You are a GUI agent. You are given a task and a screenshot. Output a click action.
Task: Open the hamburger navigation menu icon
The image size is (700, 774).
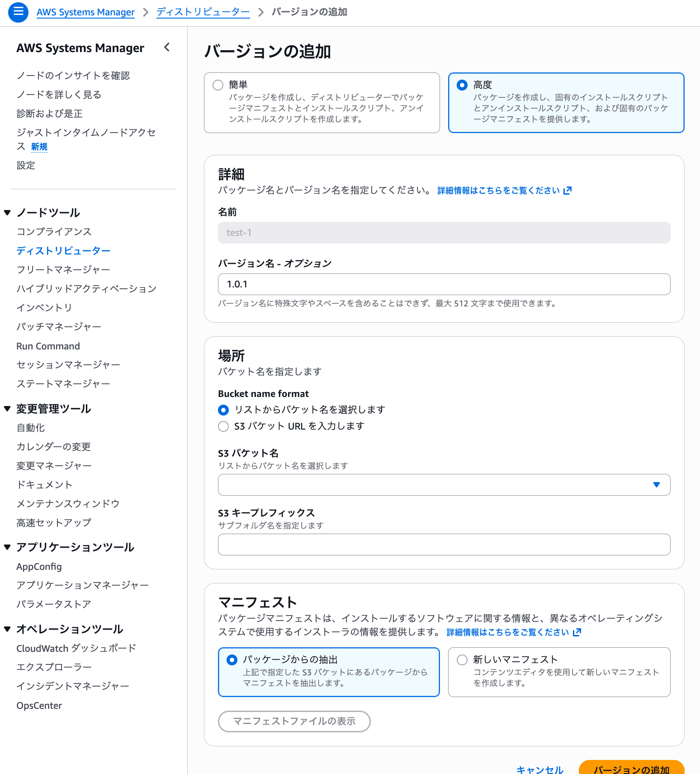(x=19, y=12)
